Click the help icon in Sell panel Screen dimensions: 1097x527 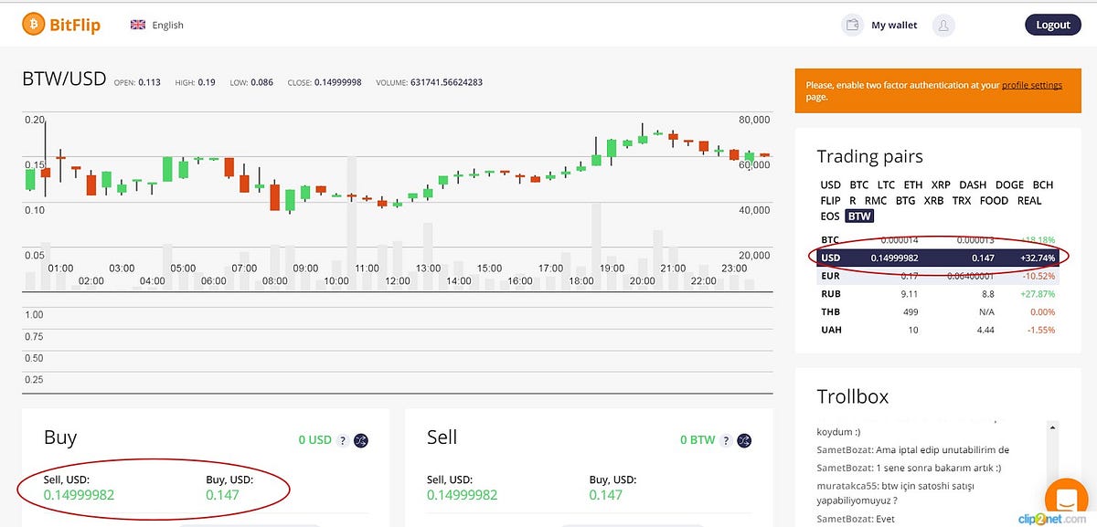pyautogui.click(x=726, y=440)
